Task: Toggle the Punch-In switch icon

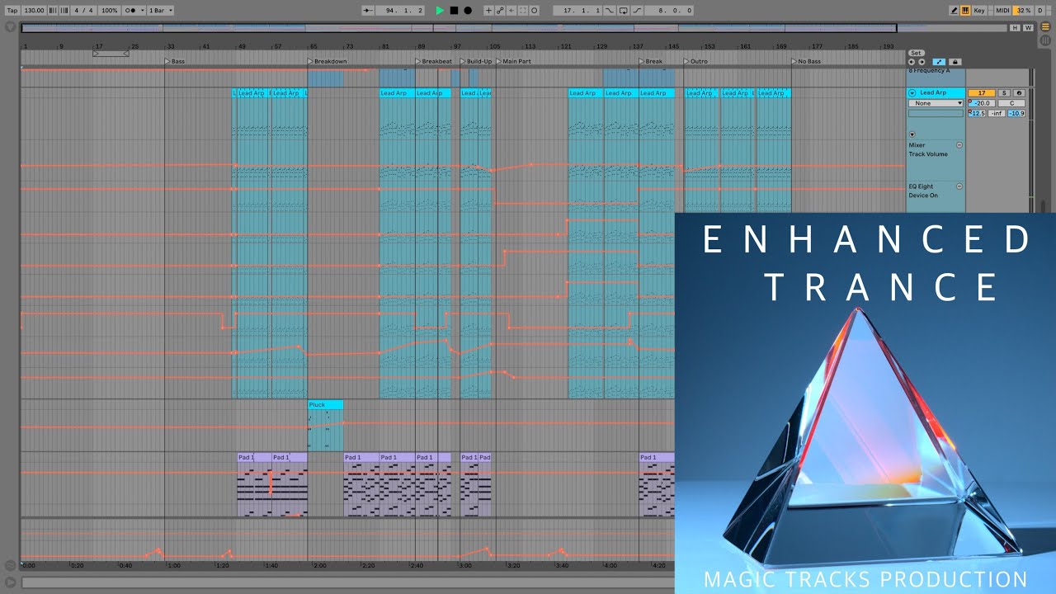Action: tap(610, 11)
